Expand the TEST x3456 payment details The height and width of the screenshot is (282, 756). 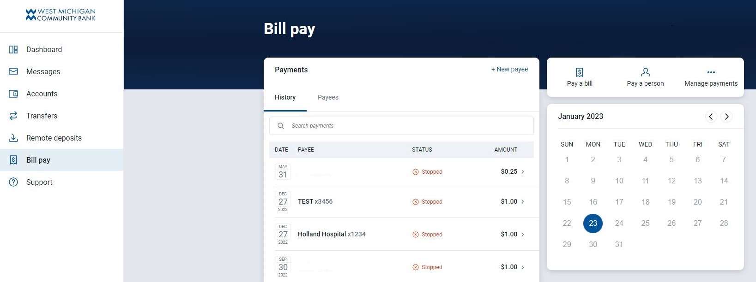[523, 201]
